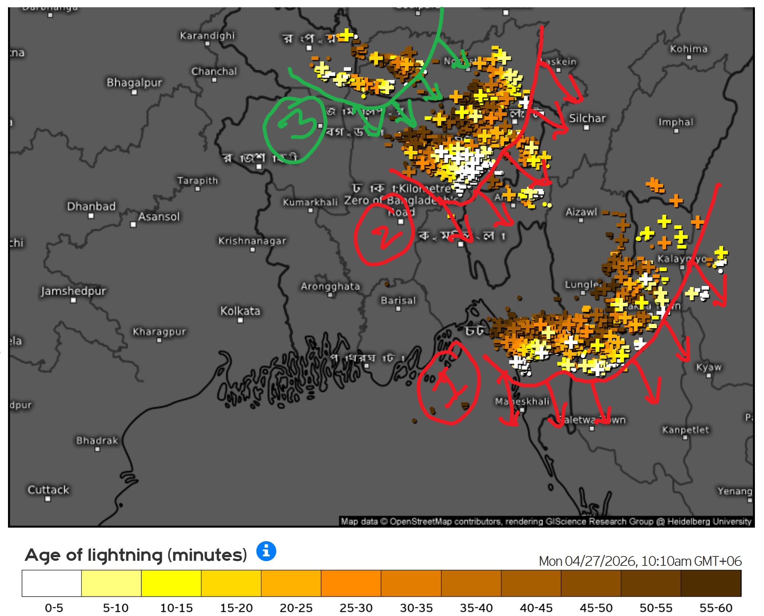Click the Silchar city marker square
This screenshot has width=764, height=616.
[x=586, y=128]
